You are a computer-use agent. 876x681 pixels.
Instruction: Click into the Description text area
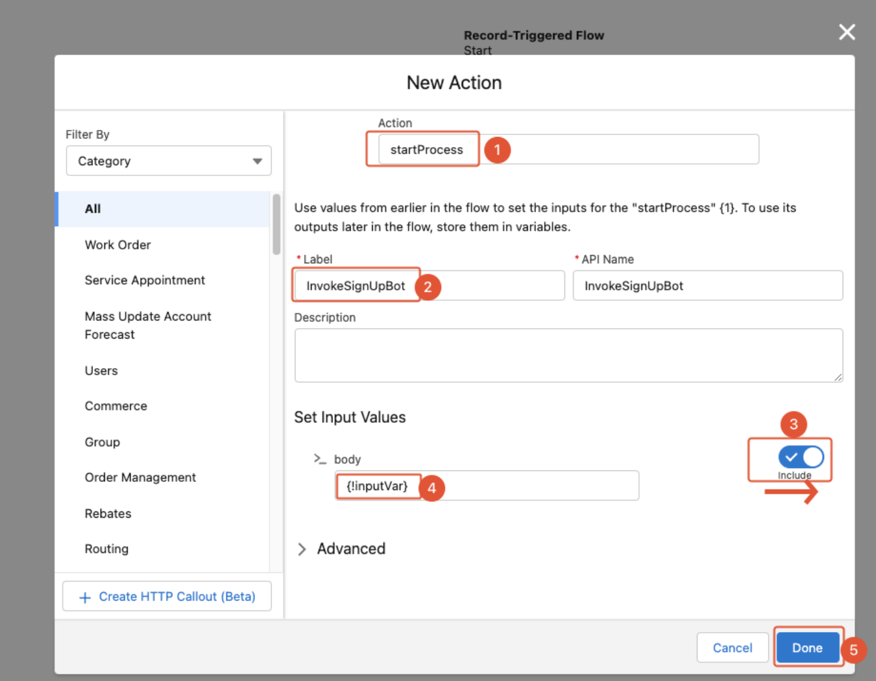tap(568, 355)
